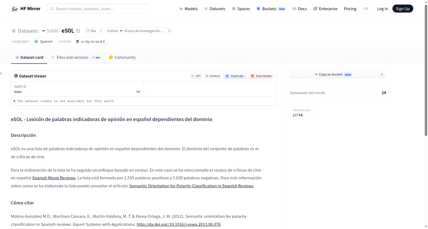
Task: Click the Downloads last month value 24
Action: click(384, 93)
